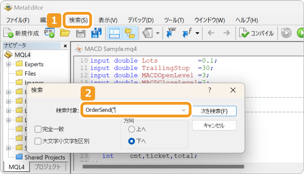
Task: Click the save all files icon
Action: coord(96,33)
